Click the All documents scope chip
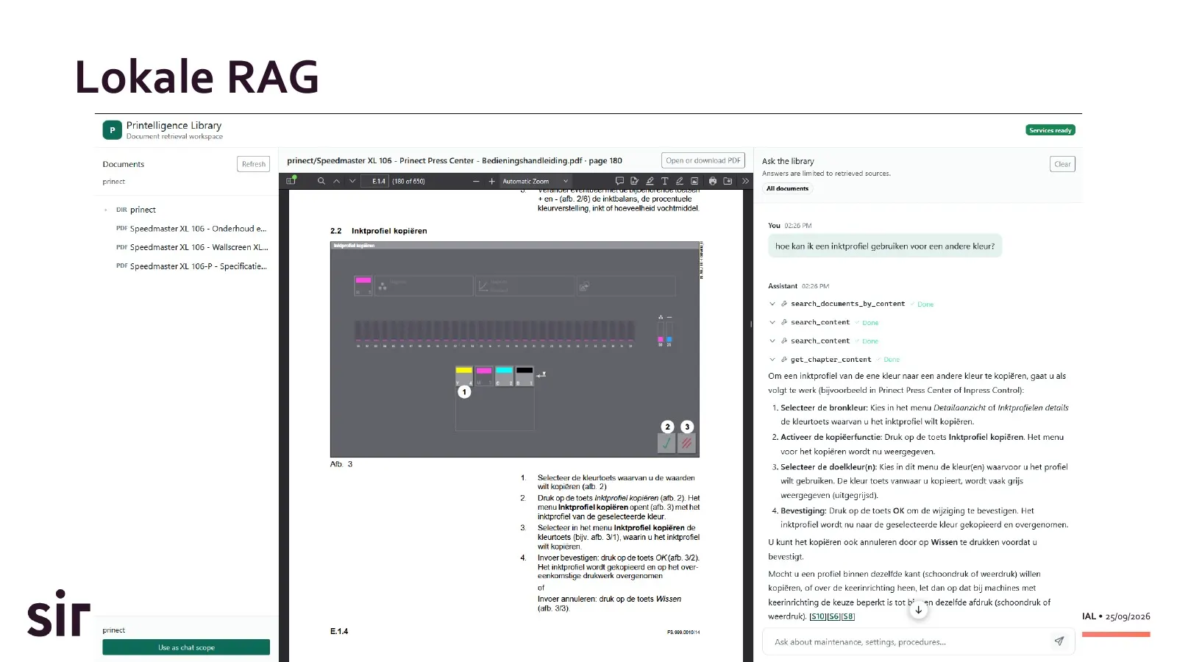1177x662 pixels. (x=787, y=188)
